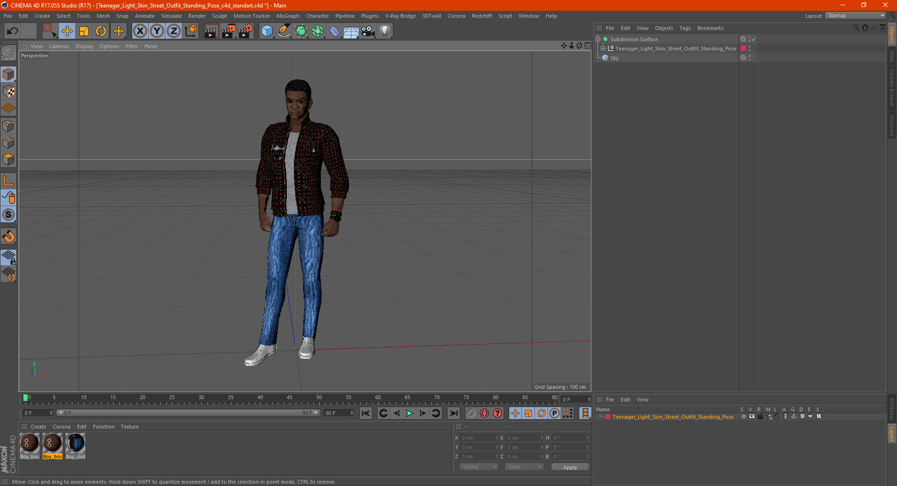
Task: Click red layer swatch on Teenager object
Action: click(743, 49)
